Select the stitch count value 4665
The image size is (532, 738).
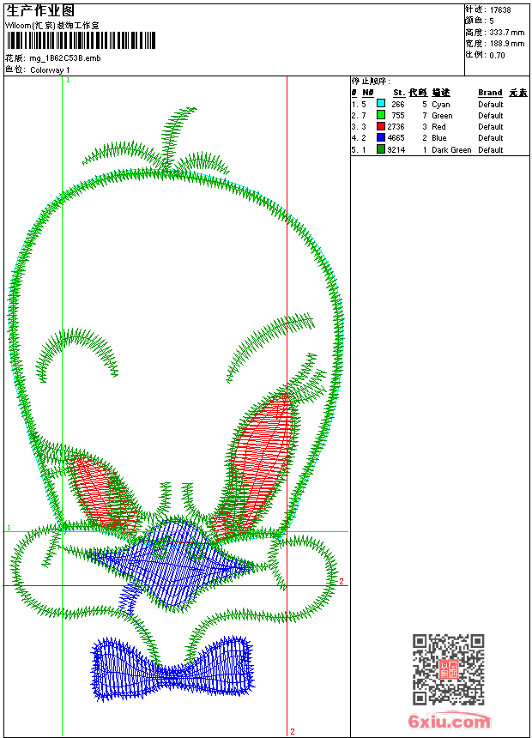pos(396,138)
